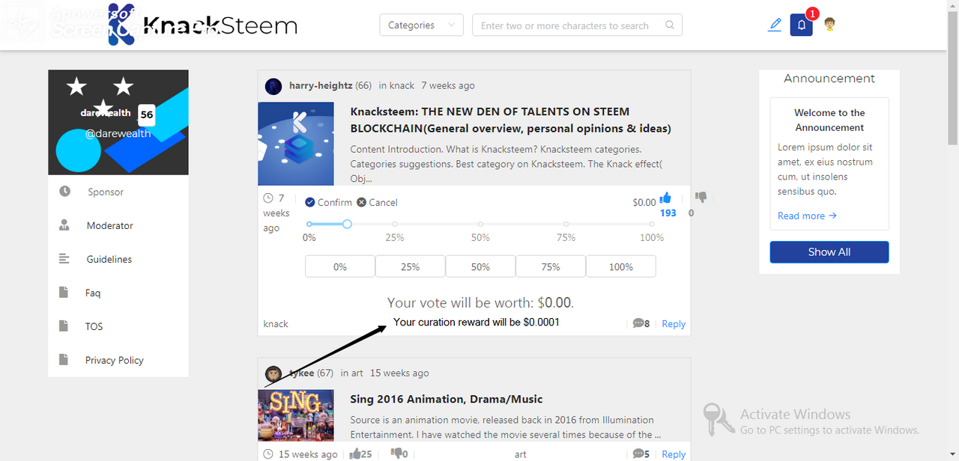The image size is (959, 461).
Task: Click the Show All button
Action: point(829,252)
